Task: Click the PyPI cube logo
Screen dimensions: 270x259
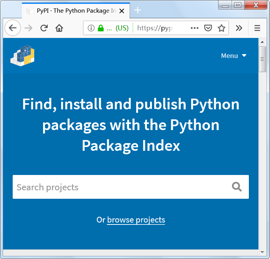Action: (x=22, y=56)
